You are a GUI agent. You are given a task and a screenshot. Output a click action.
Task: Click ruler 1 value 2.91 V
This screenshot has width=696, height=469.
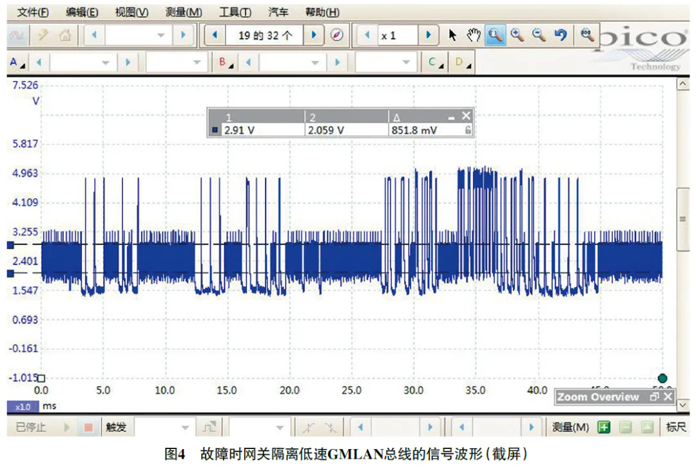pyautogui.click(x=240, y=130)
